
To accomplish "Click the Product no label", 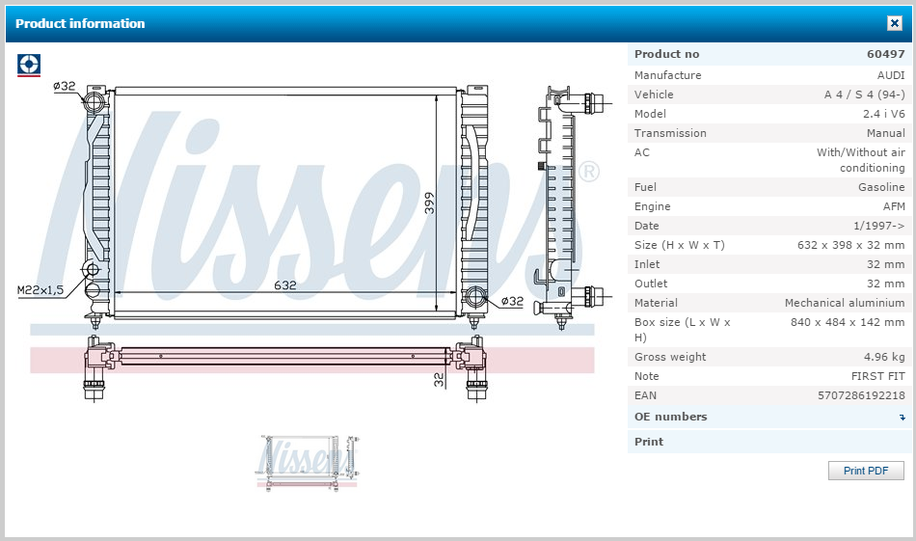I will tap(666, 54).
